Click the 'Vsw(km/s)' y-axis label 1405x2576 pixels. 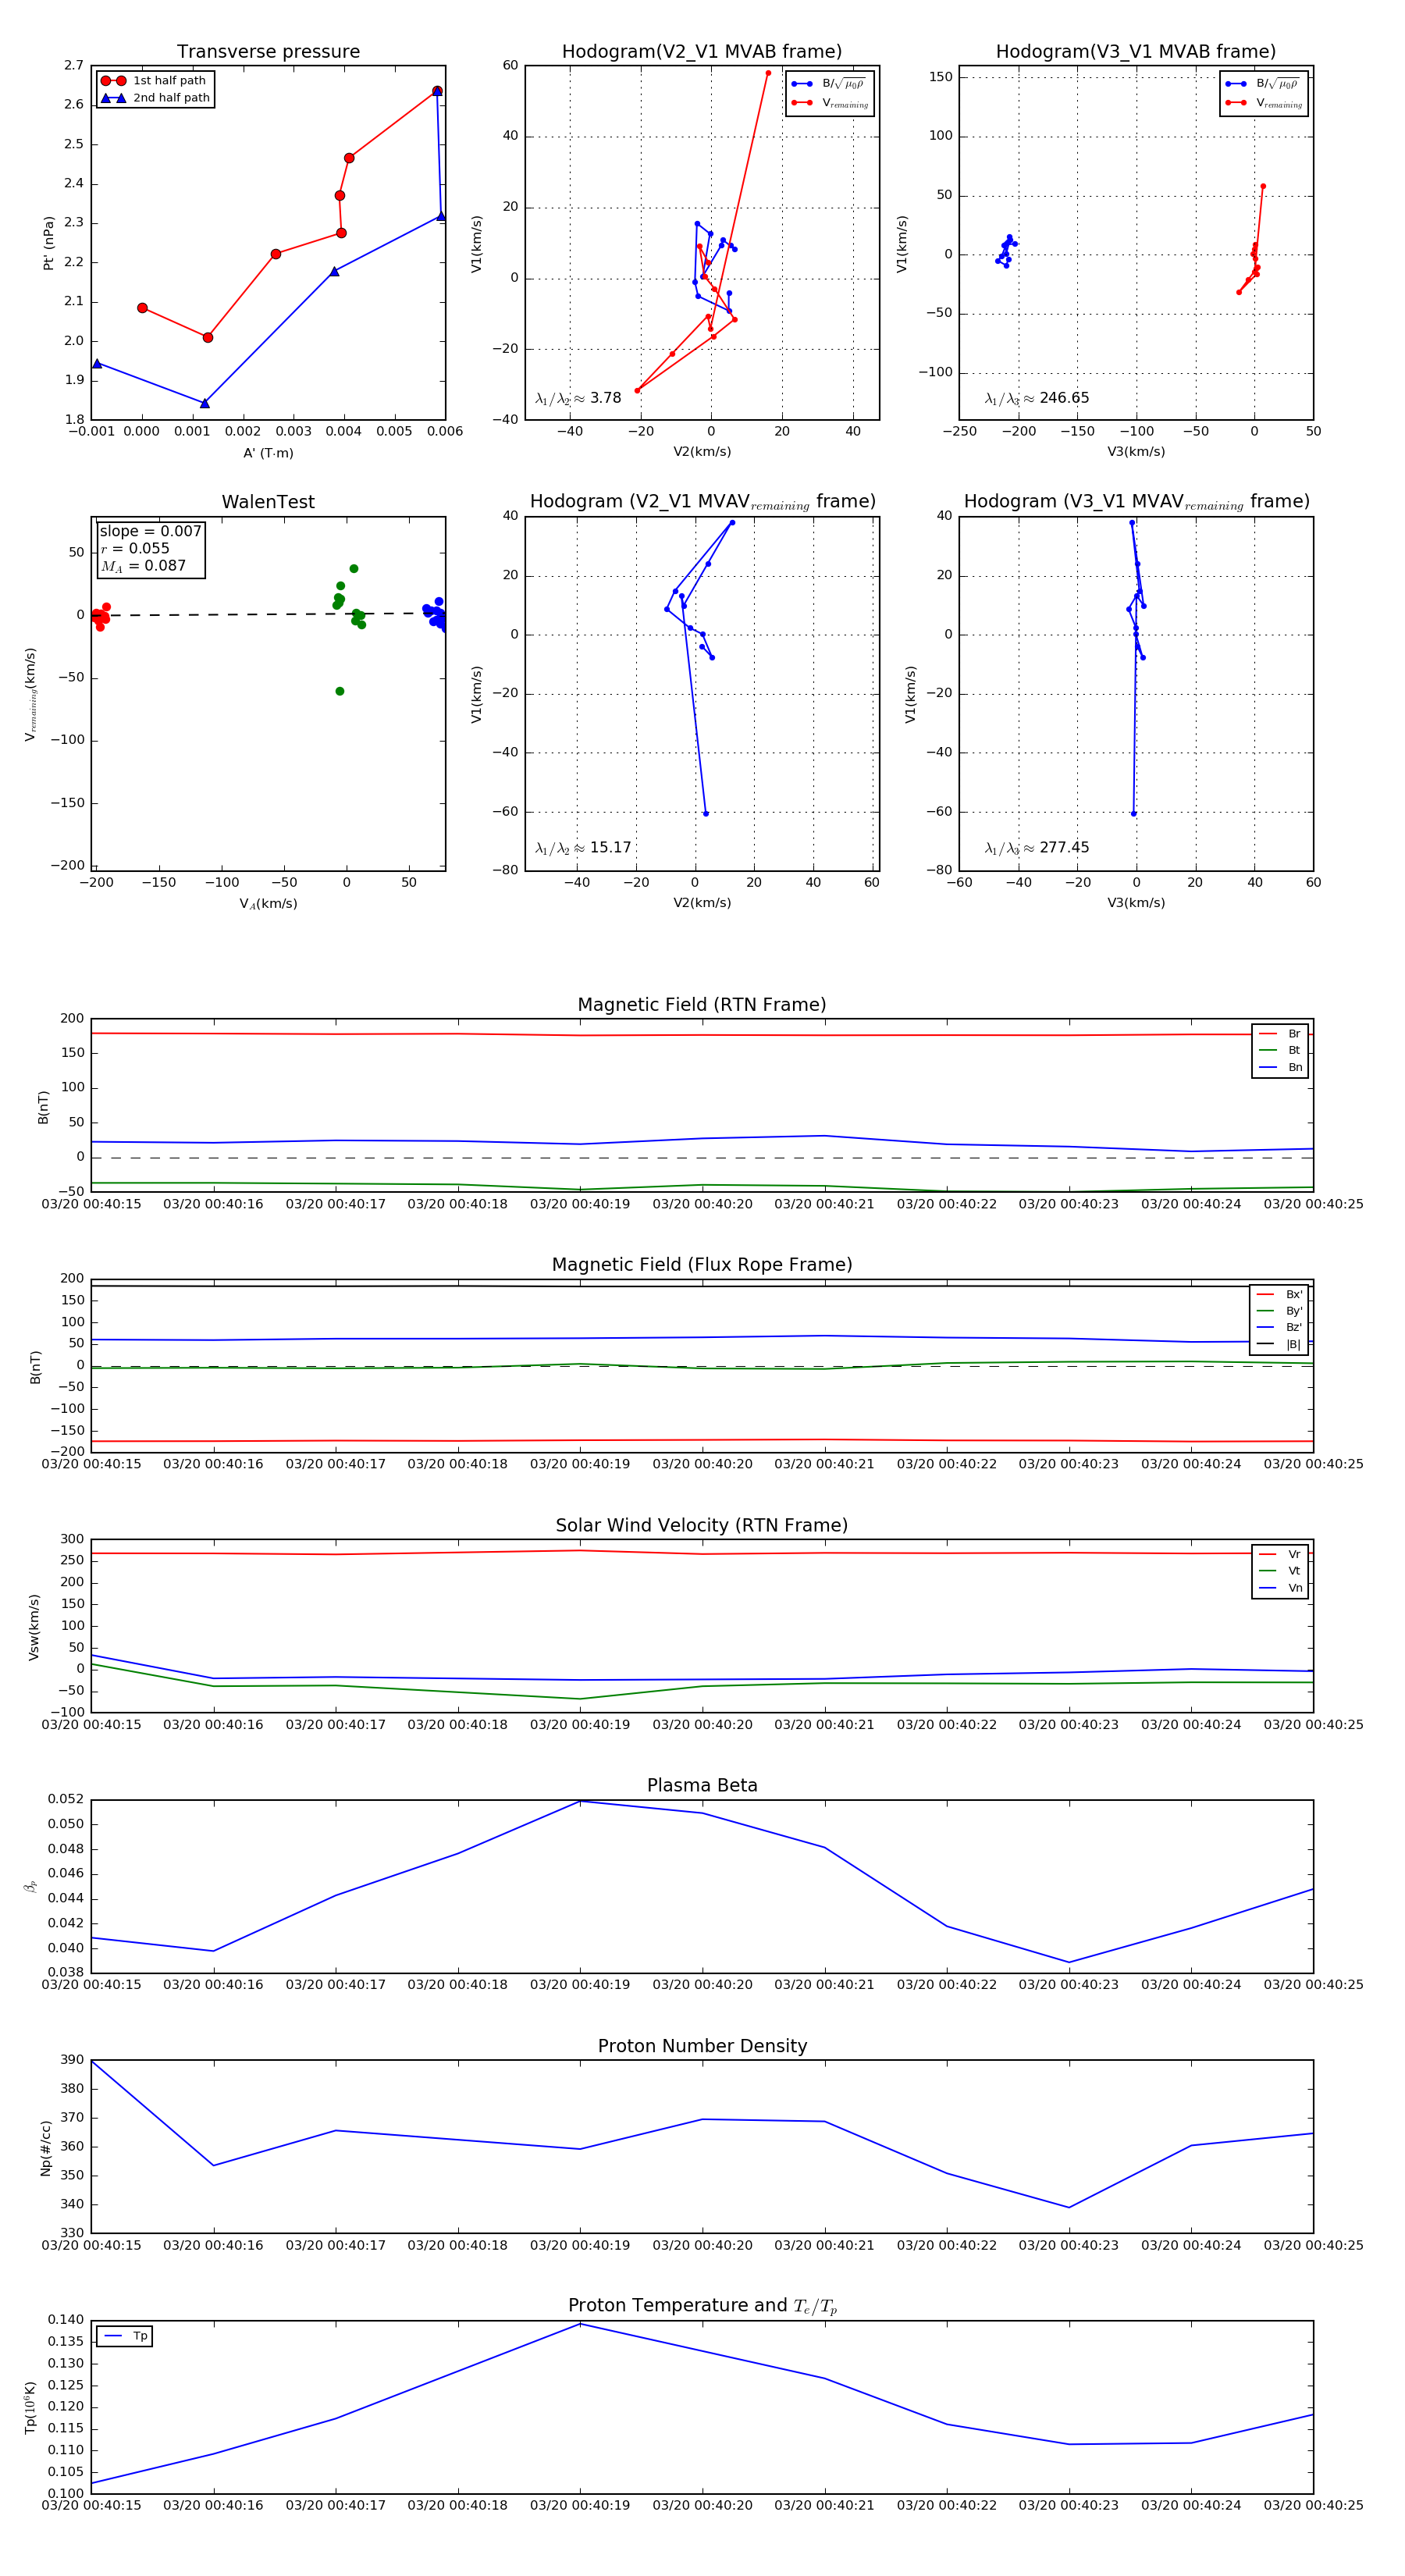(34, 1627)
